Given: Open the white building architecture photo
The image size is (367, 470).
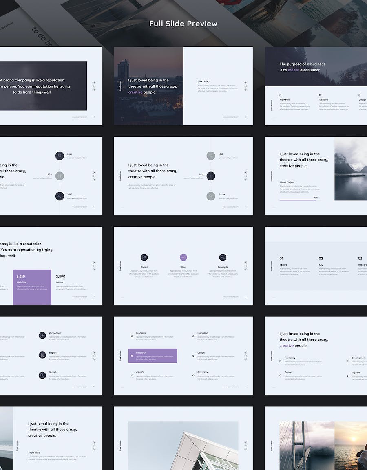Looking at the screenshot, I should coord(183,446).
